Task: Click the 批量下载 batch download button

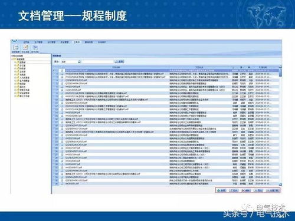Action: (x=273, y=190)
